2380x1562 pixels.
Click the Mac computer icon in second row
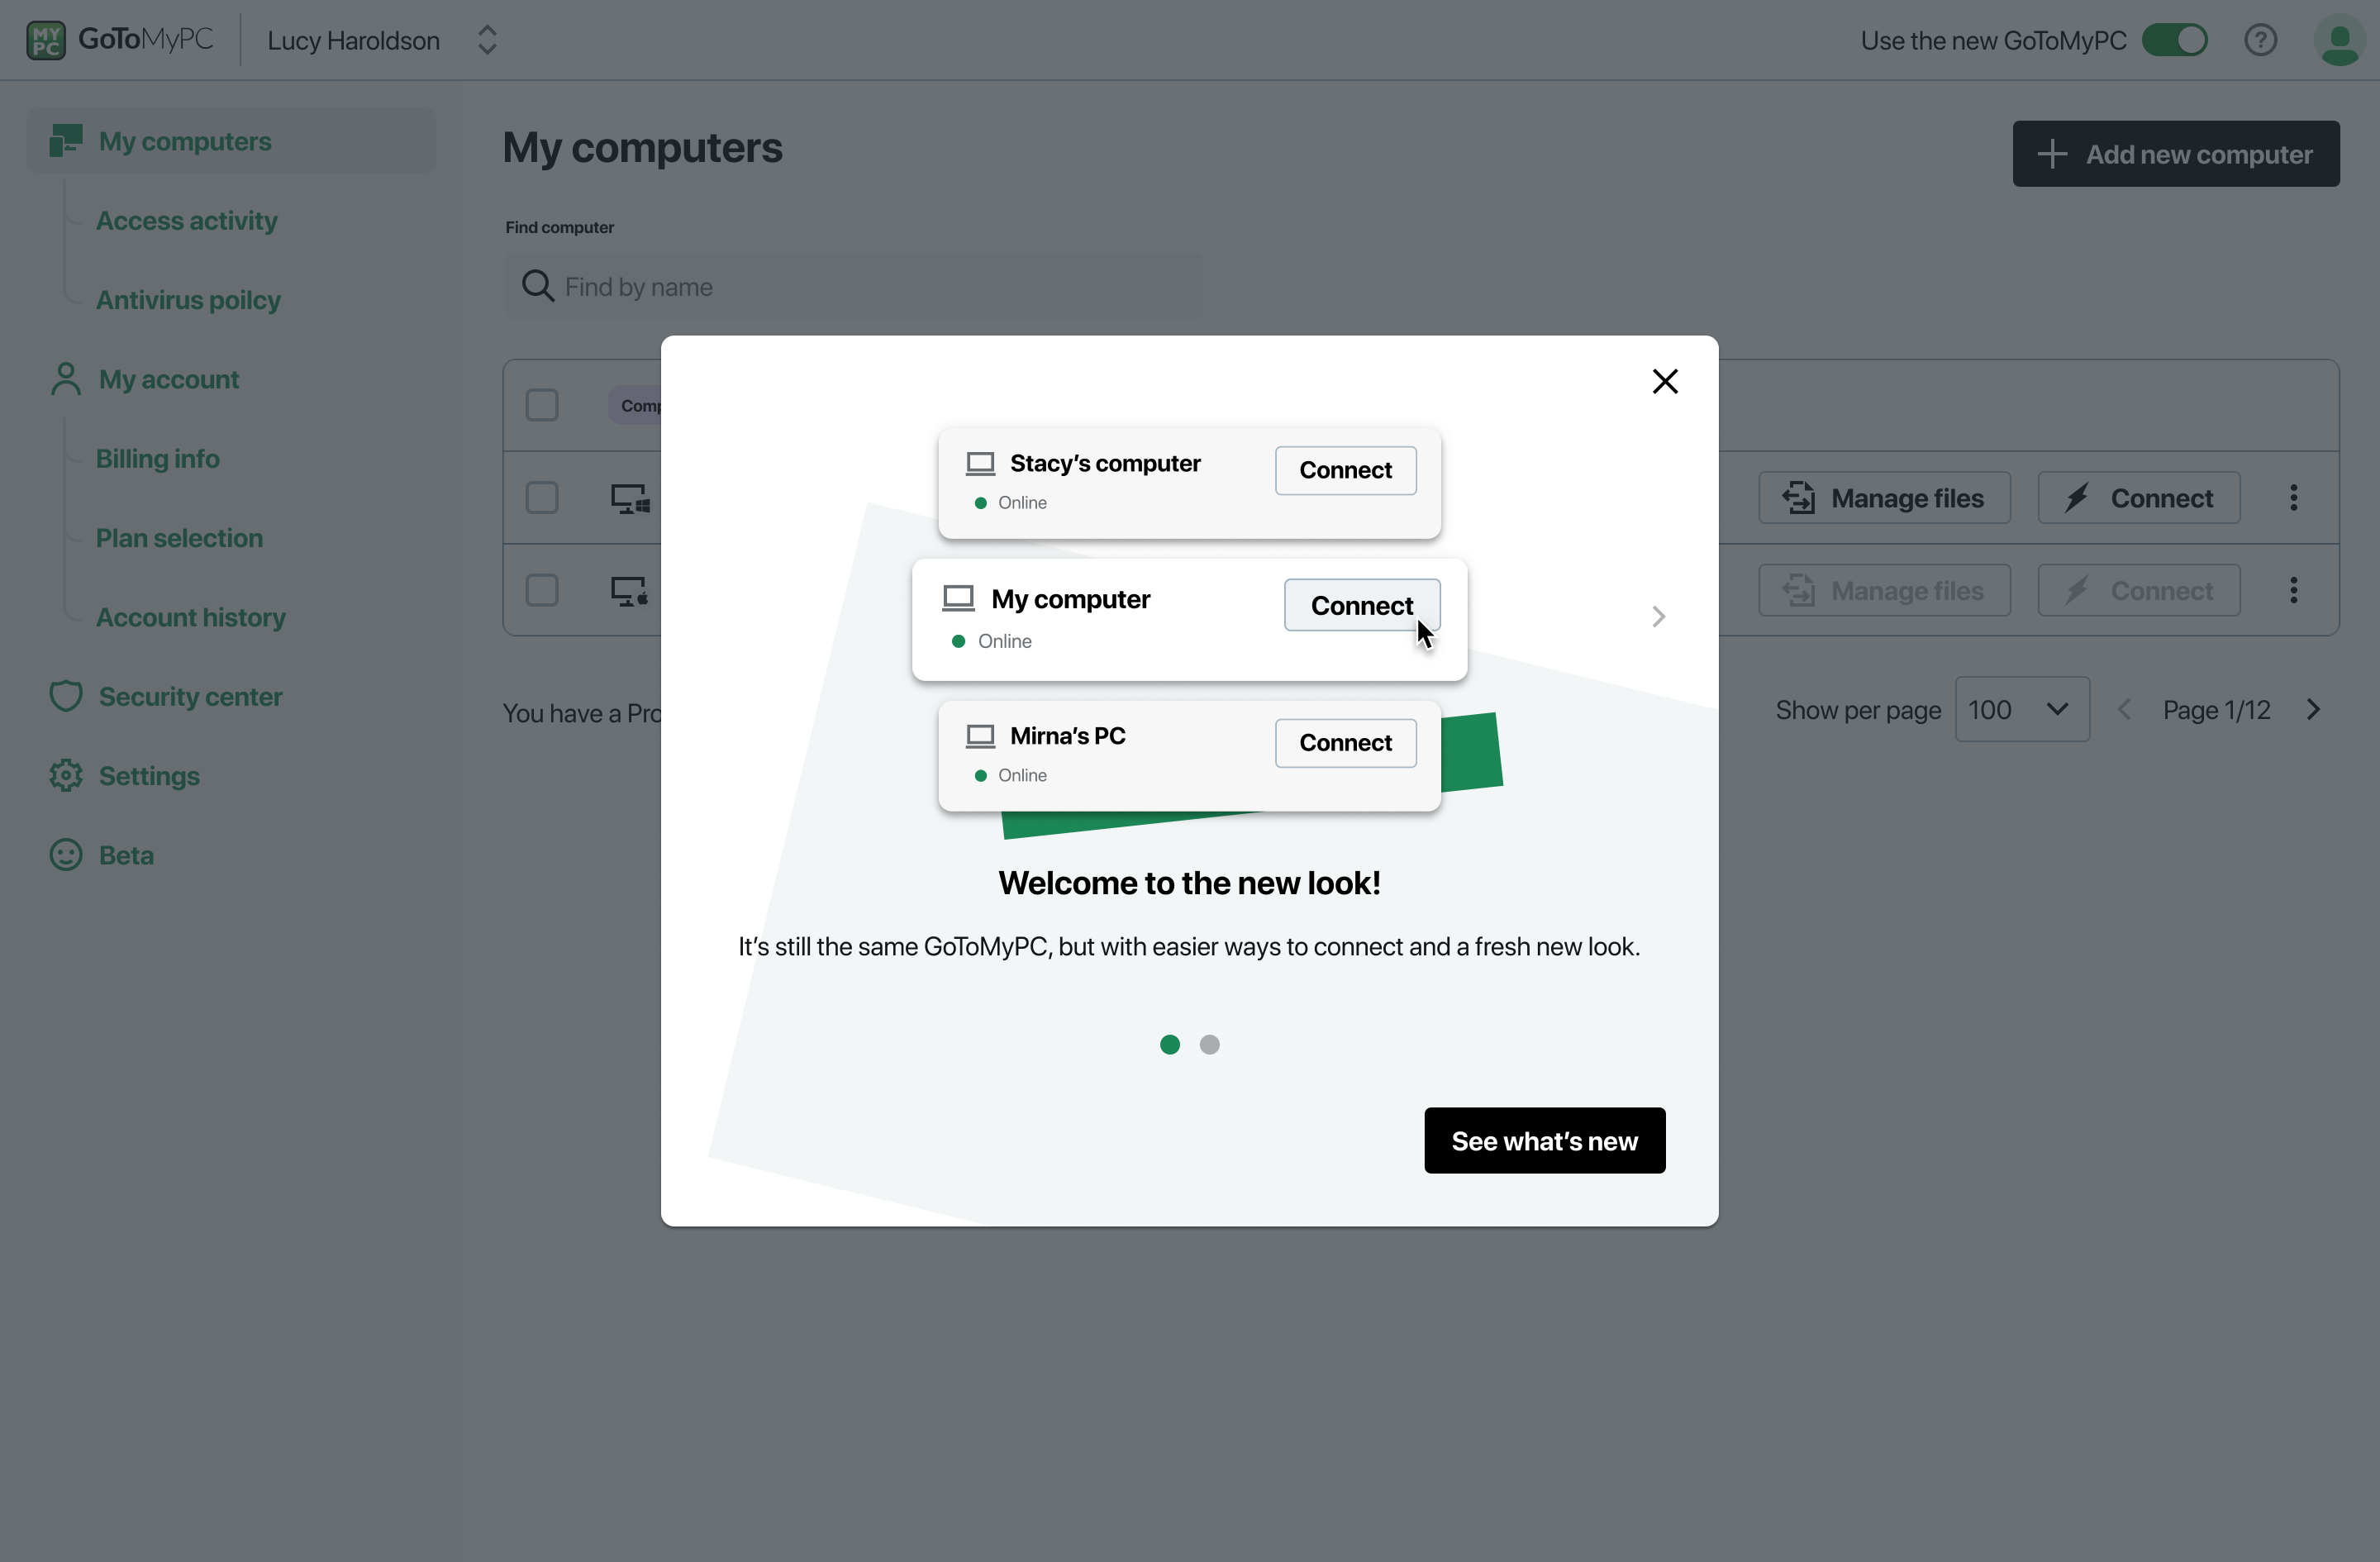(630, 591)
